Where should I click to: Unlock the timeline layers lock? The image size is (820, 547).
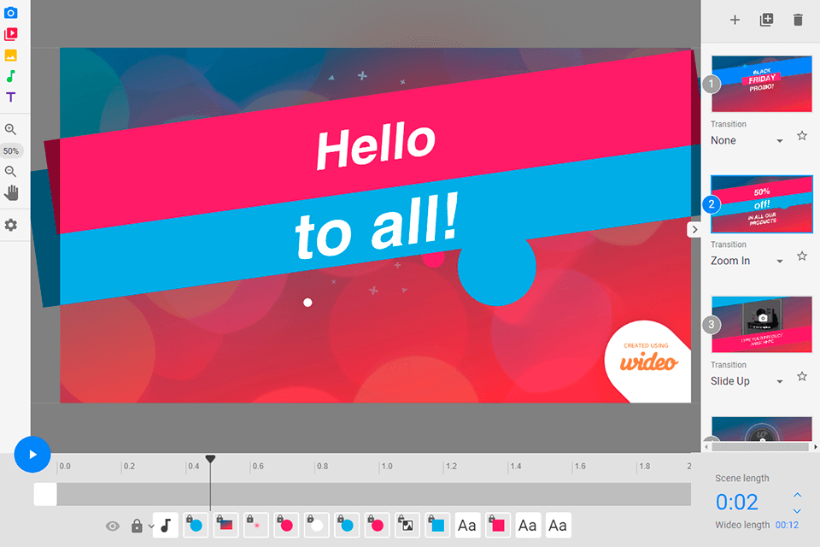137,525
